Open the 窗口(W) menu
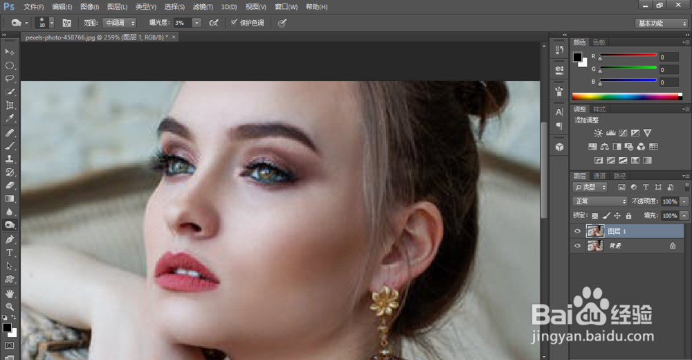 [x=286, y=7]
